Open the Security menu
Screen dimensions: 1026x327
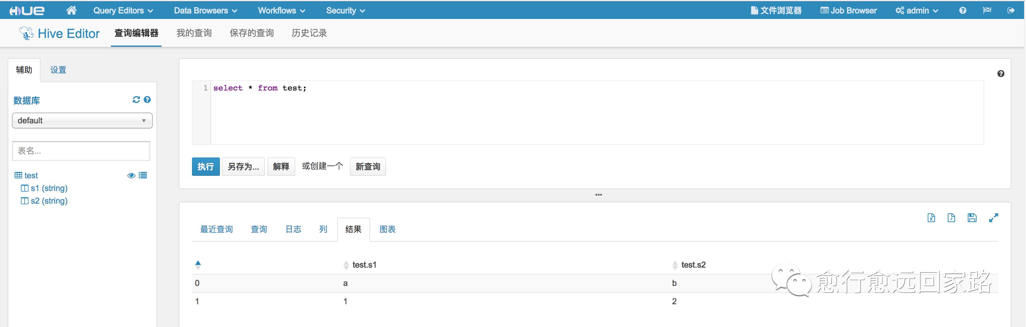(x=345, y=11)
